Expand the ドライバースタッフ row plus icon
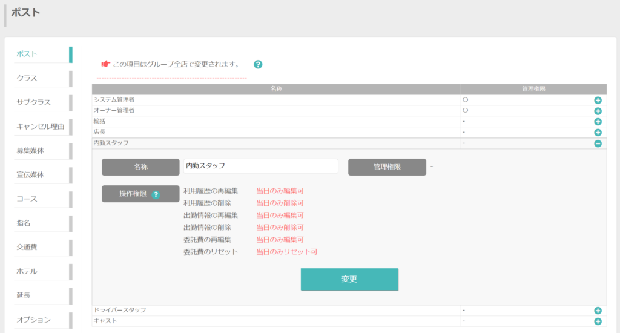 tap(598, 311)
